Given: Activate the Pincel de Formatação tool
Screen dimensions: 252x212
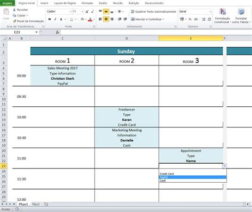Looking at the screenshot, I should click(x=28, y=21).
